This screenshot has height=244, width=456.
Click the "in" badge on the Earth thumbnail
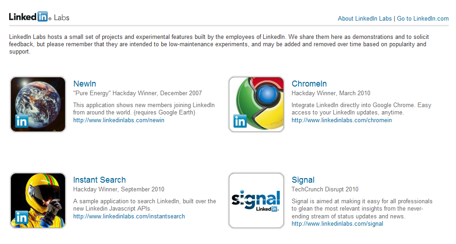click(22, 121)
